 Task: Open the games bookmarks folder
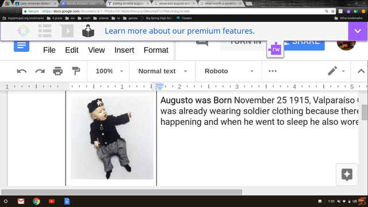(131, 18)
